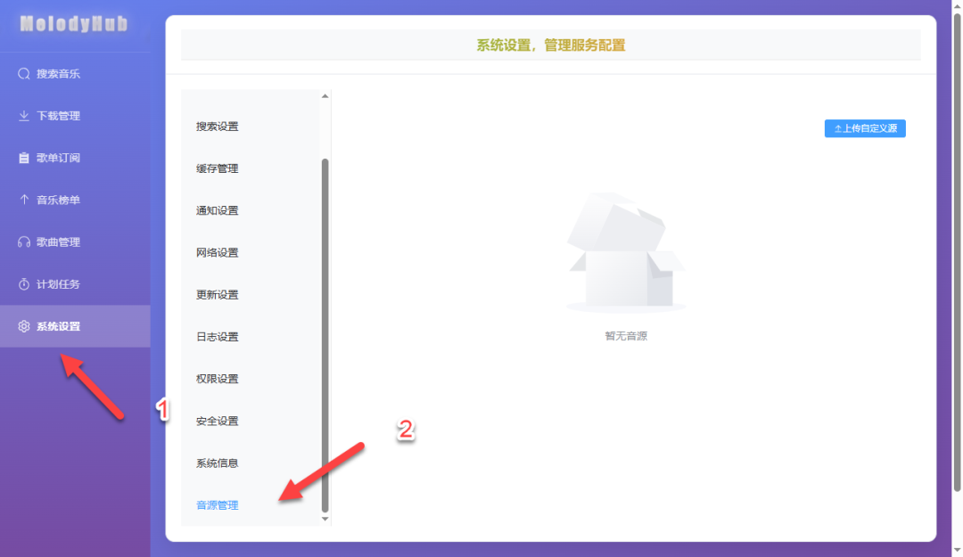Click the song management headphone icon
Viewport: 963px width, 557px height.
point(24,242)
